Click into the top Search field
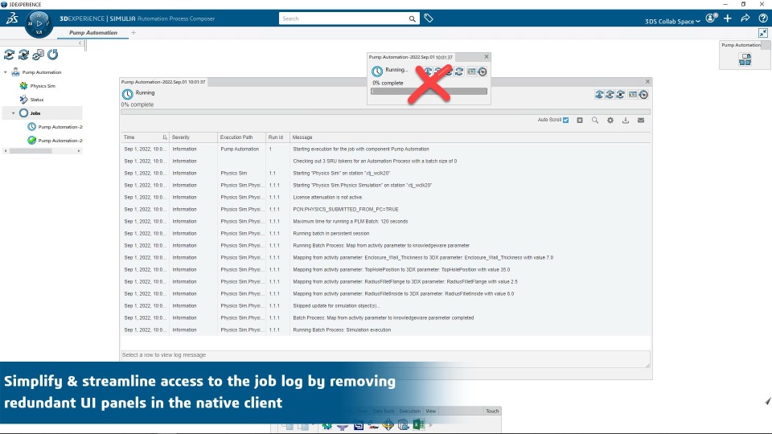Screen dimensions: 772x434 (343, 18)
